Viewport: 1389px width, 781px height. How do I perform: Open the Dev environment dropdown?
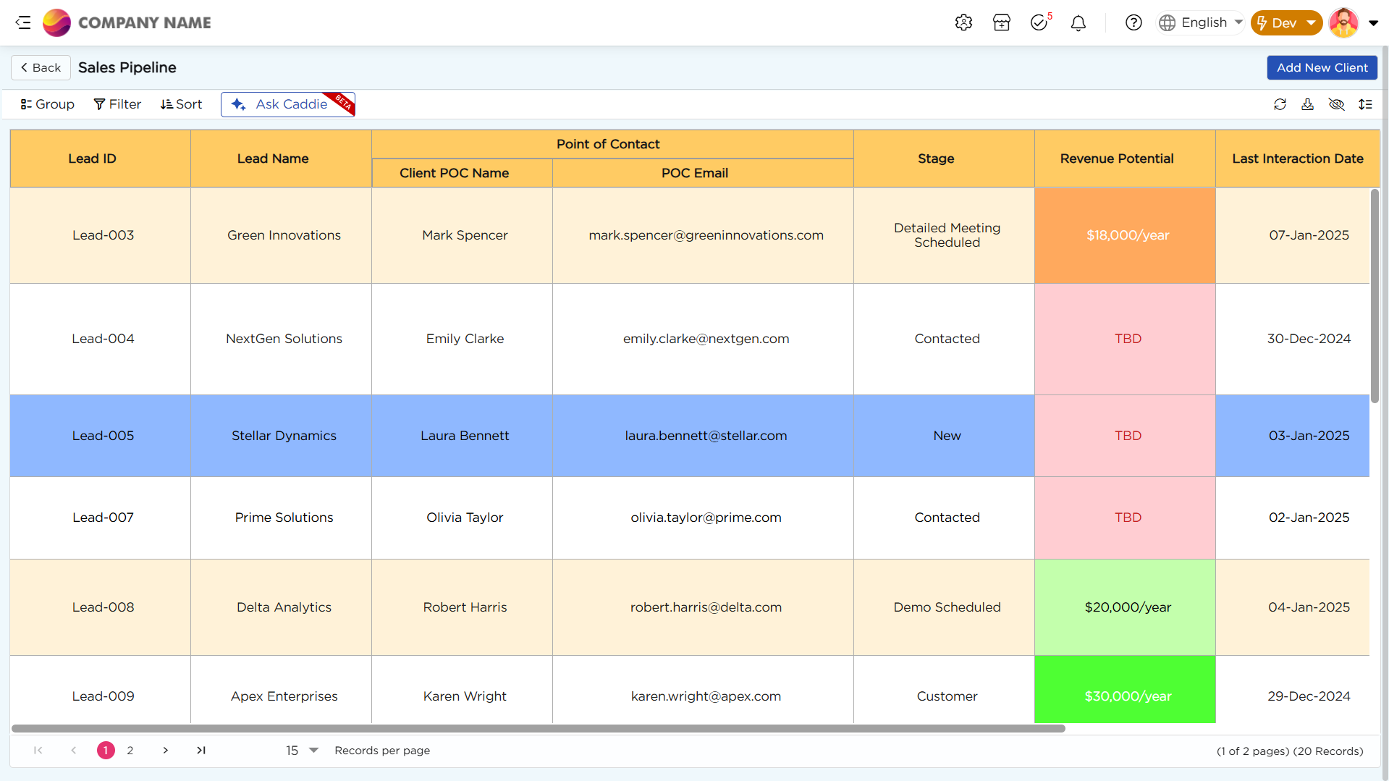[x=1286, y=22]
